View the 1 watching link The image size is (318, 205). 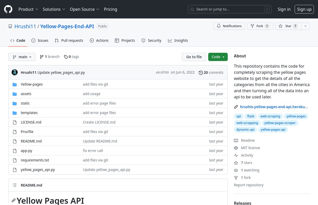point(247,170)
